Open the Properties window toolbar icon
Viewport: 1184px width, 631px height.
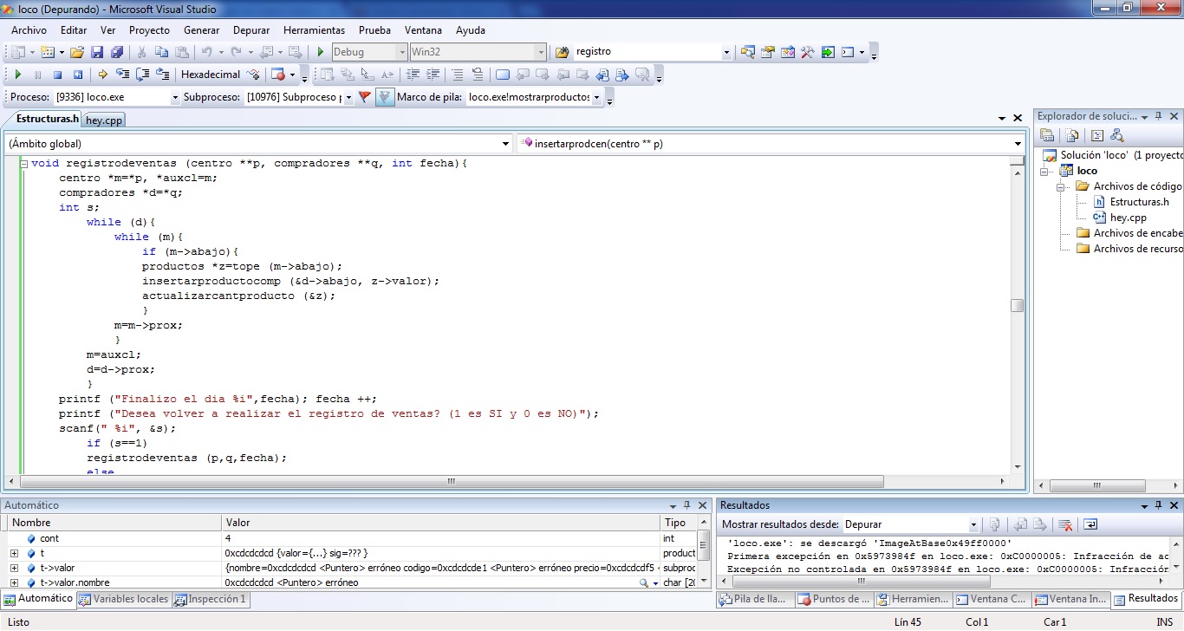click(767, 52)
